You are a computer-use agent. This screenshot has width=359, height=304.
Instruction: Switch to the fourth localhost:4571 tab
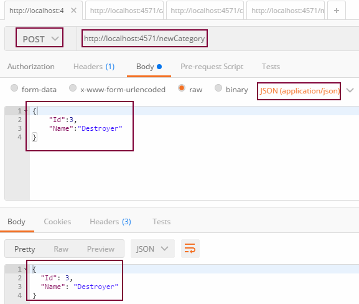tap(286, 11)
